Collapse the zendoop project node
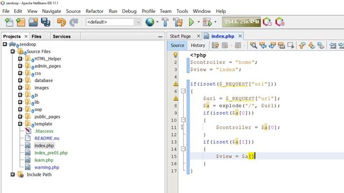The image size is (344, 193). tap(5, 44)
